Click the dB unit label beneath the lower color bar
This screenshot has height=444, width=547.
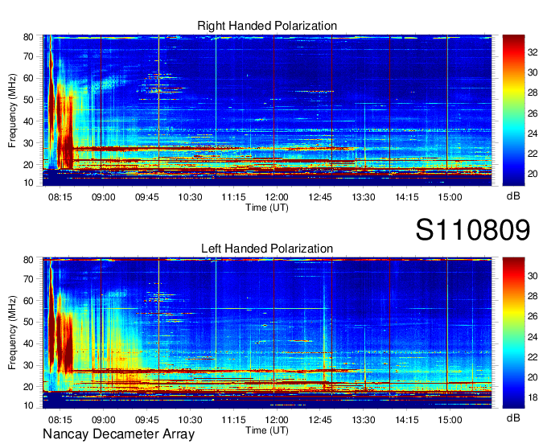point(513,418)
